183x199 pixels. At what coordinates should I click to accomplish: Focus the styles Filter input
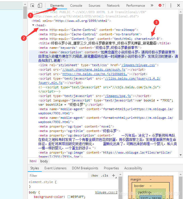coord(58,176)
